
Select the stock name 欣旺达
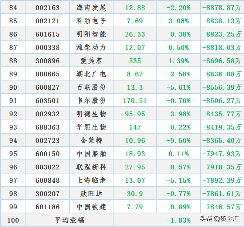tap(91, 194)
